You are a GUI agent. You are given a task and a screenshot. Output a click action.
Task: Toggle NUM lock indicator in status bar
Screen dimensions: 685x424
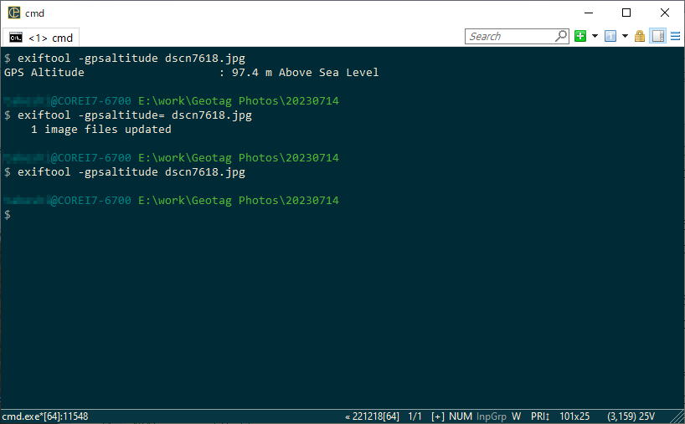(x=461, y=416)
